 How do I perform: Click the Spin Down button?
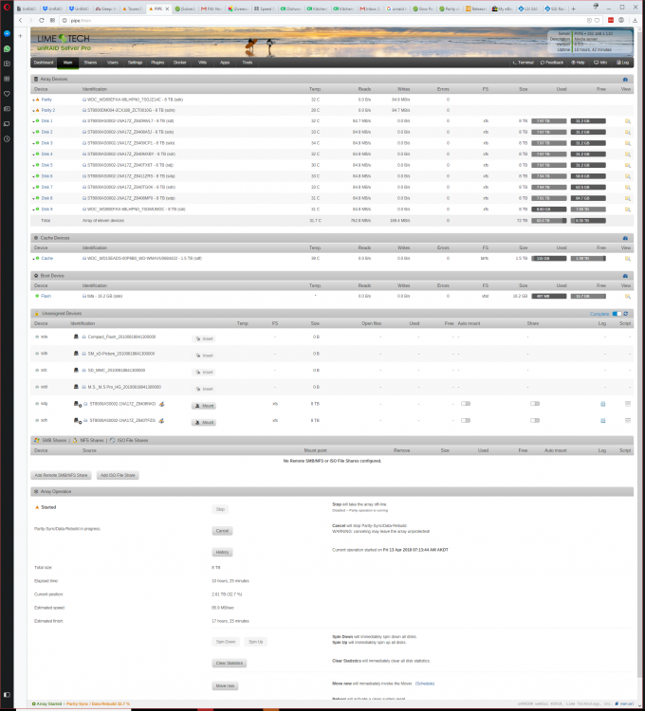[226, 642]
